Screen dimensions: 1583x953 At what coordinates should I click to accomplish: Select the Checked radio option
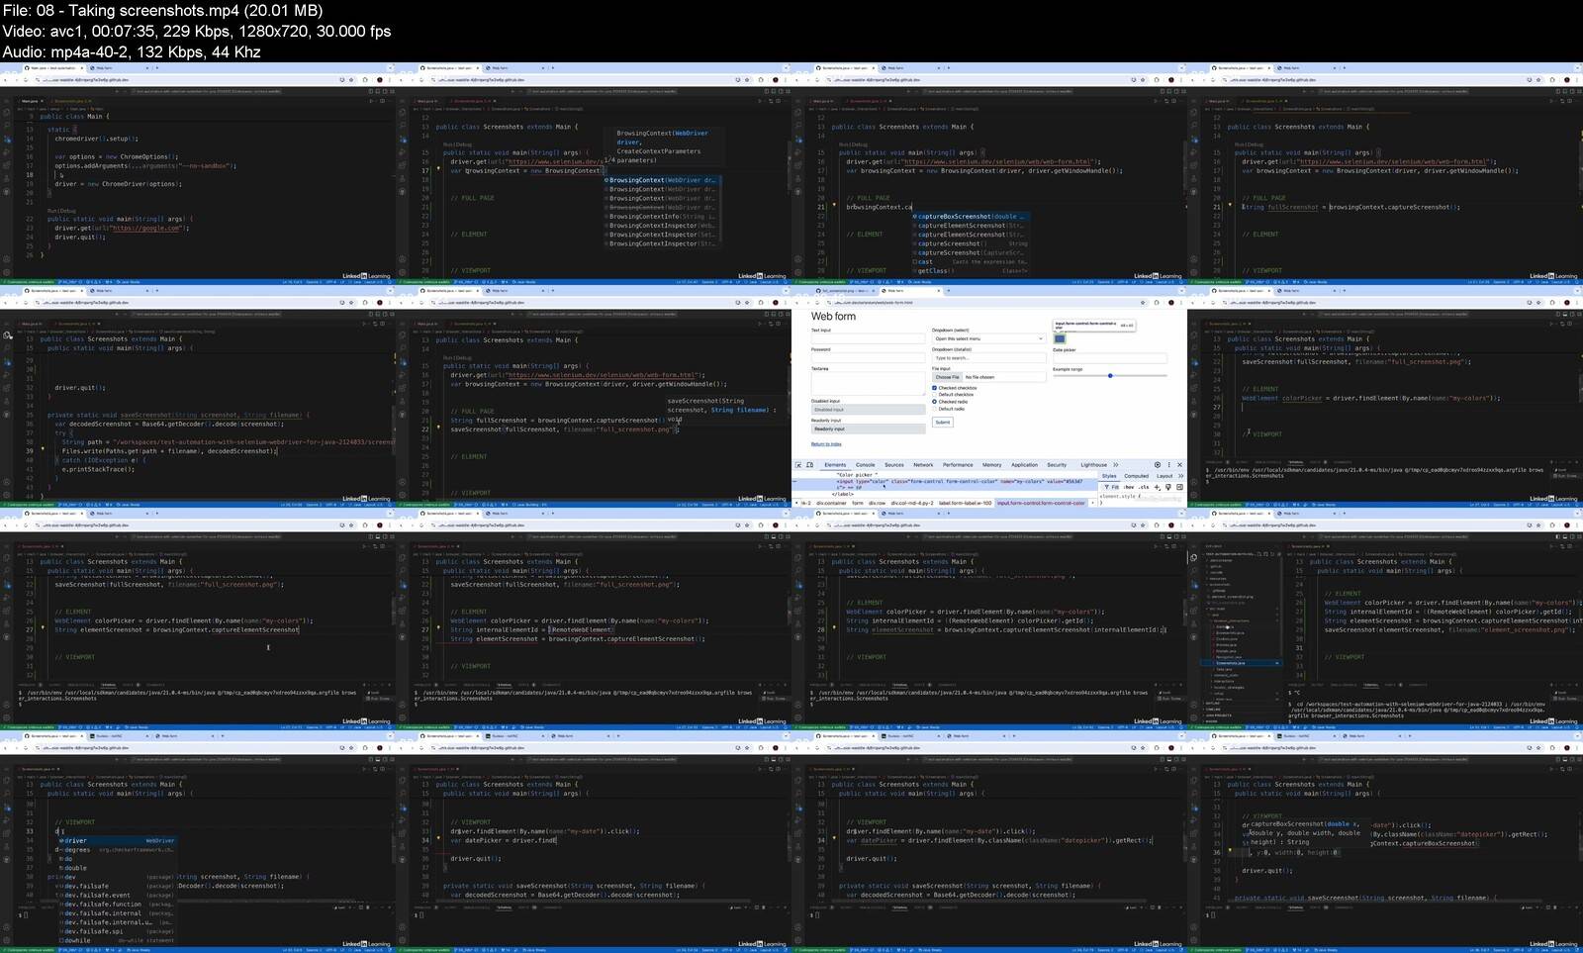pos(934,402)
